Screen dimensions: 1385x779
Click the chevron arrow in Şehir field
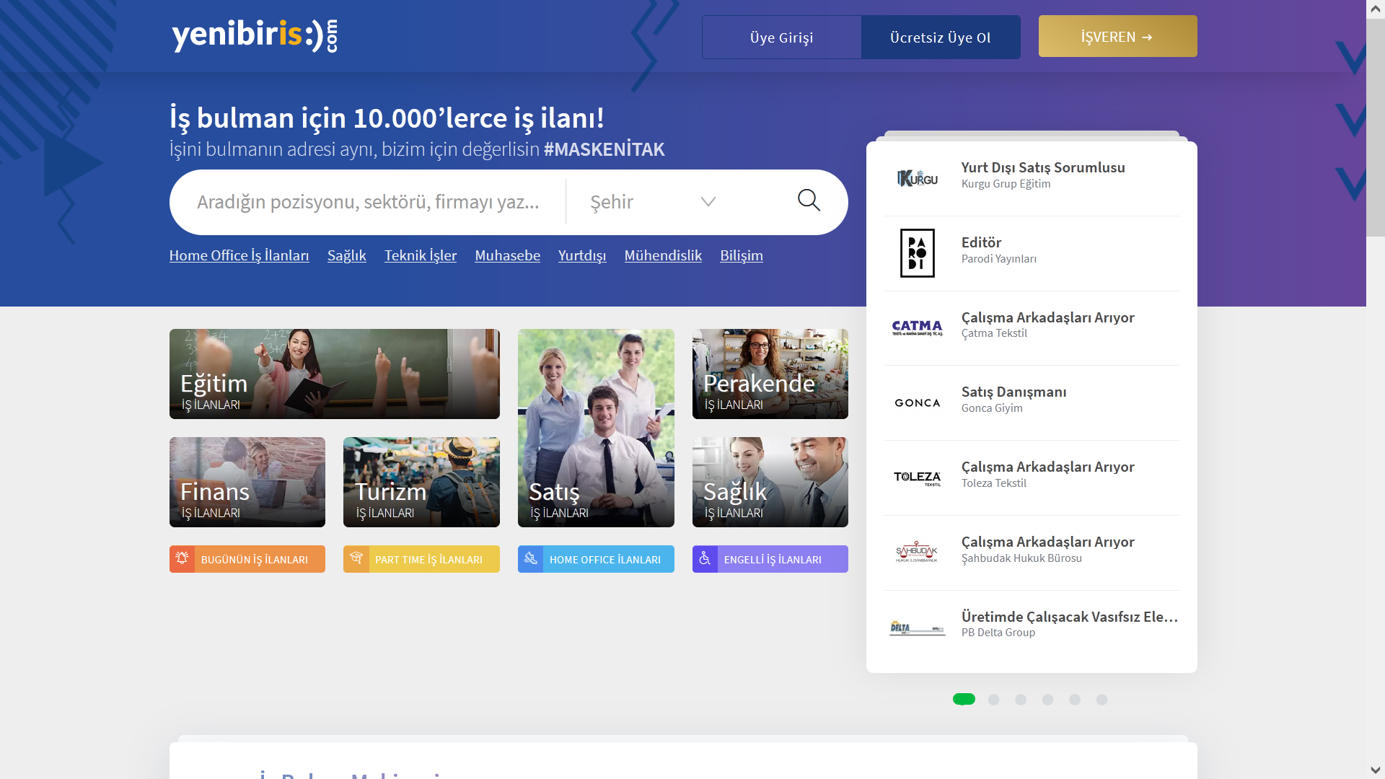[708, 202]
